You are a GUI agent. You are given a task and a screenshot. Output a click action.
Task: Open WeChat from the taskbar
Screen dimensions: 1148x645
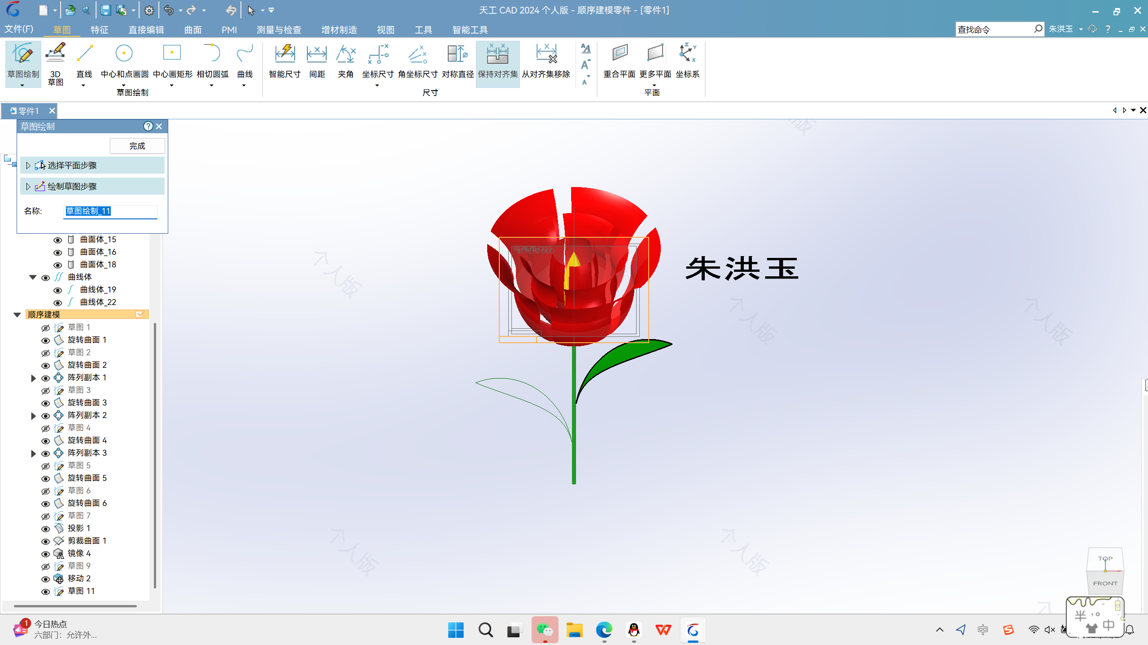(x=545, y=630)
